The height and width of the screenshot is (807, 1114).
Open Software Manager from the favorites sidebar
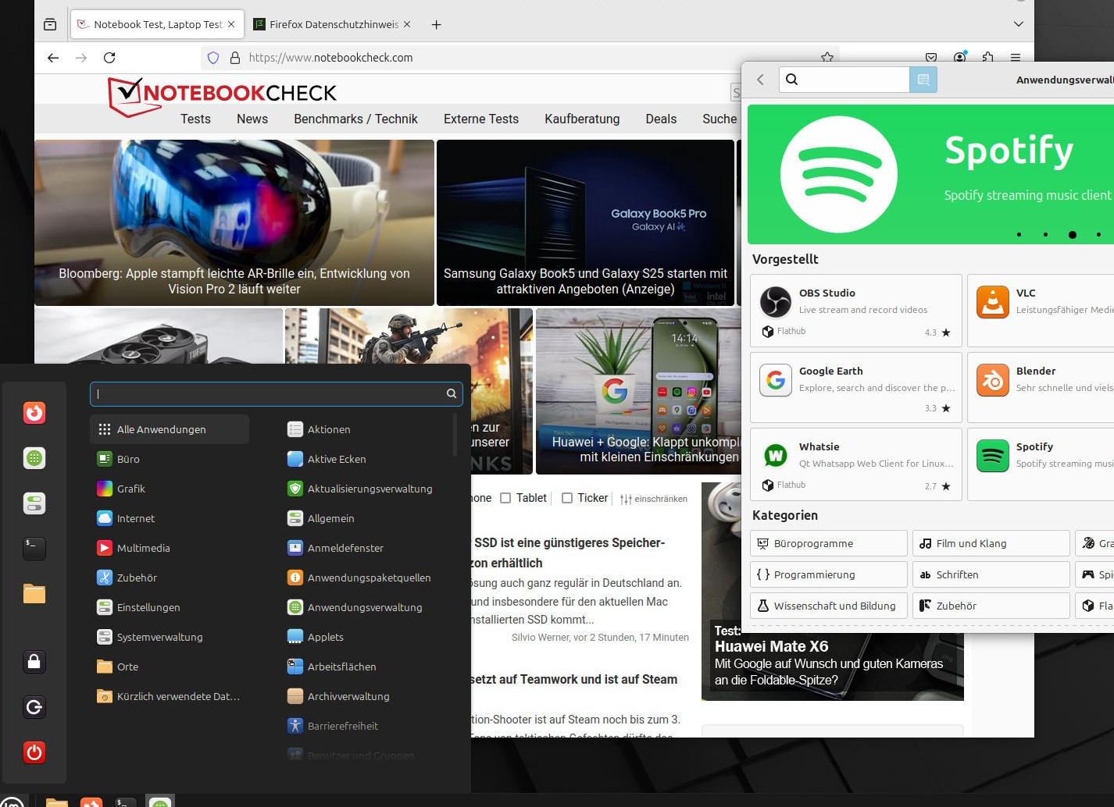click(x=34, y=458)
